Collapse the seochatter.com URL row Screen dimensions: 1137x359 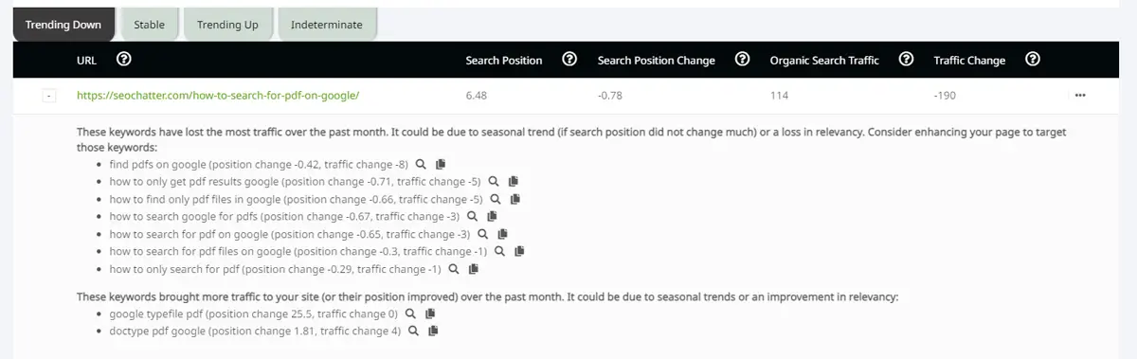(49, 96)
